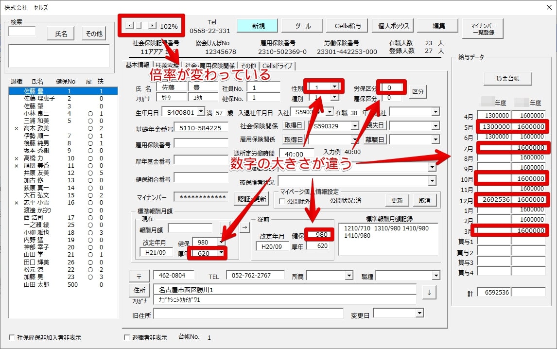Click the 離職日 button

[374, 140]
